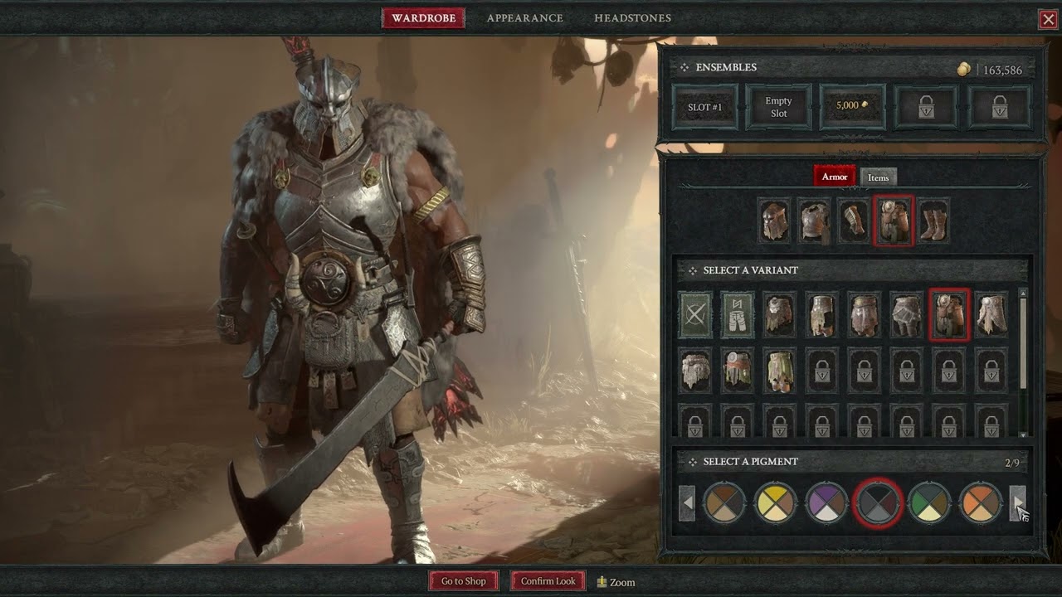Select the Items category tab
Image resolution: width=1062 pixels, height=597 pixels.
pos(878,177)
